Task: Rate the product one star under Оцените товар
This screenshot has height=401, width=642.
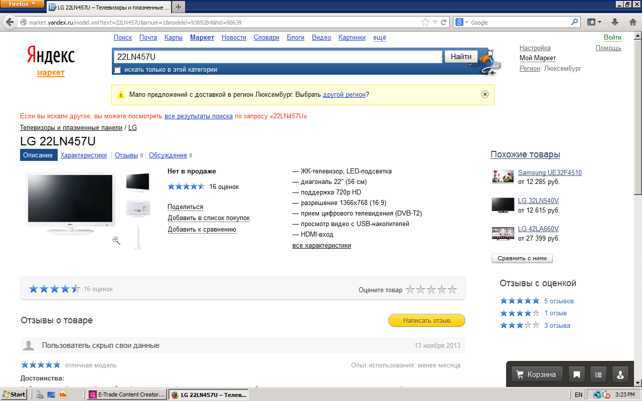Action: [x=410, y=289]
